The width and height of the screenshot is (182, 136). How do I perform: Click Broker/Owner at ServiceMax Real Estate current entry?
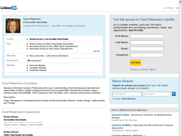(49, 39)
